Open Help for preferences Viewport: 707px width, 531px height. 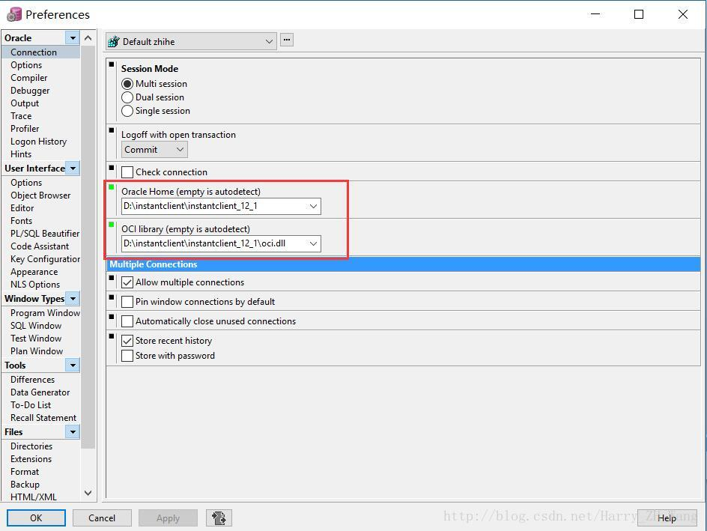pos(667,518)
